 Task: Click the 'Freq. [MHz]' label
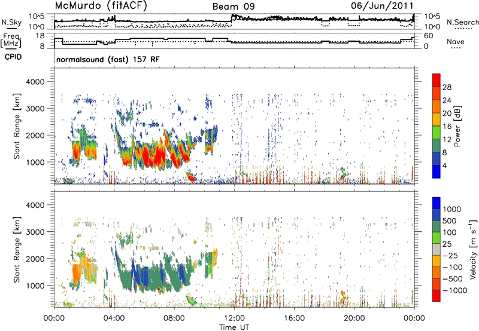click(11, 41)
